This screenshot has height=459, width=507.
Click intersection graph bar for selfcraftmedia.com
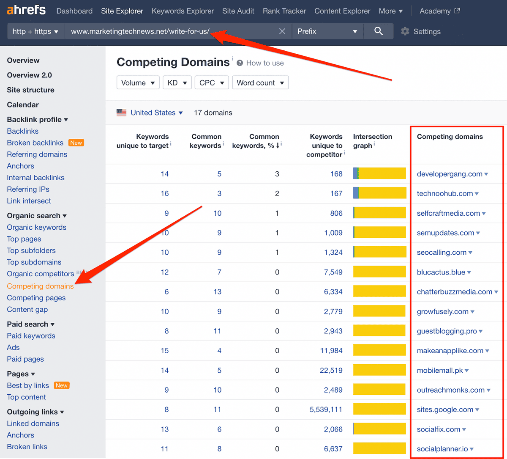[x=379, y=213]
